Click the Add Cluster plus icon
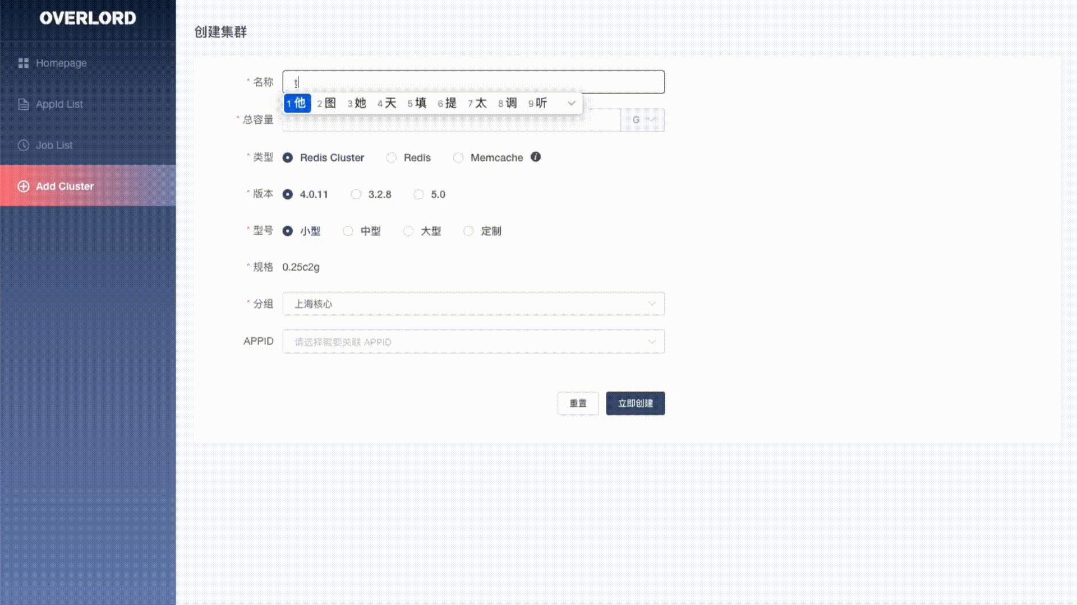Image resolution: width=1077 pixels, height=605 pixels. point(24,186)
